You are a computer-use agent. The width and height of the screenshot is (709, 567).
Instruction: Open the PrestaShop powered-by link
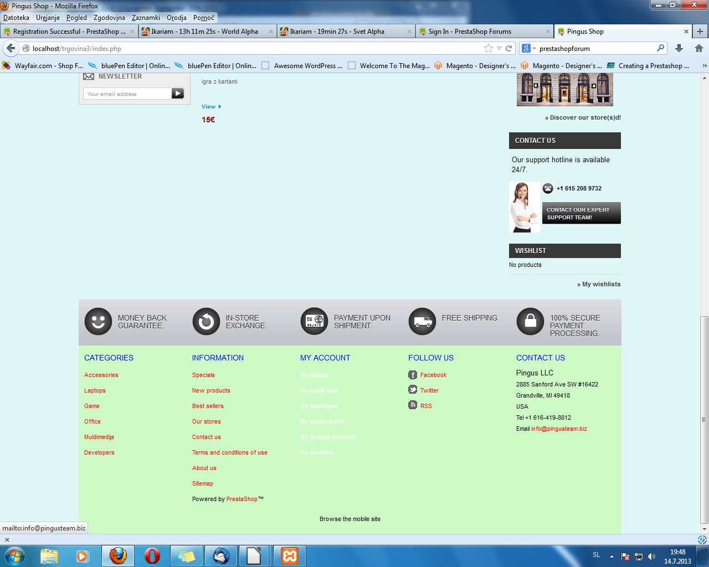tap(242, 499)
